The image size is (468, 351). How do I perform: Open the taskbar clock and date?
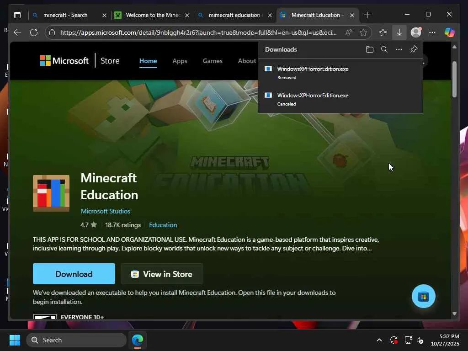pos(445,340)
